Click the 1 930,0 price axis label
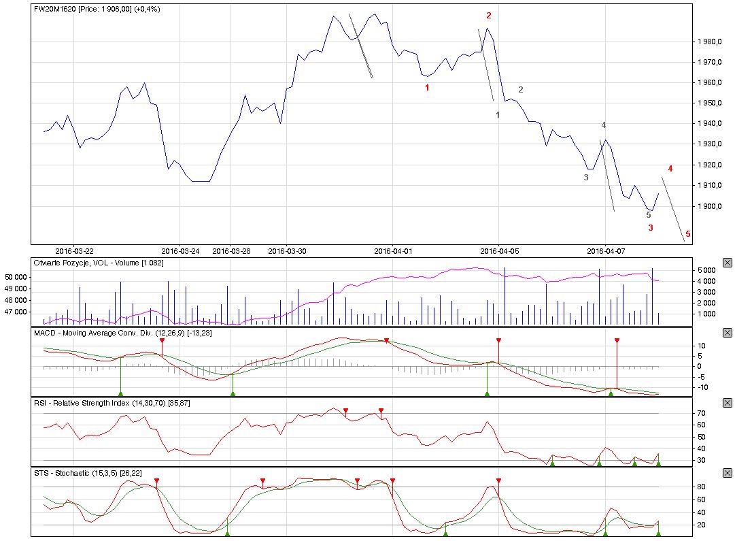Image resolution: width=735 pixels, height=541 pixels. [709, 144]
